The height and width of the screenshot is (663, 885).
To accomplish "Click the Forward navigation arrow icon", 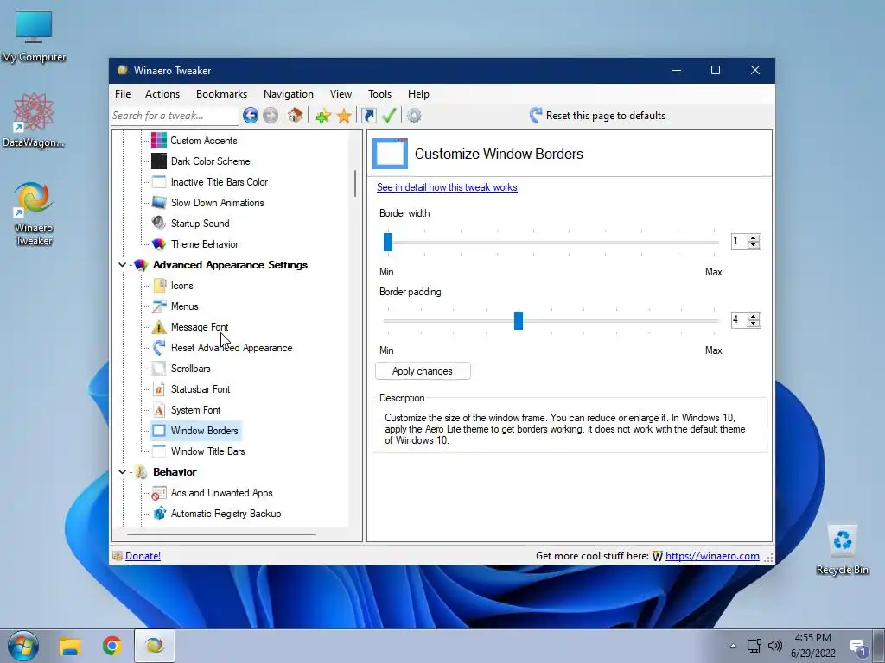I will [271, 116].
